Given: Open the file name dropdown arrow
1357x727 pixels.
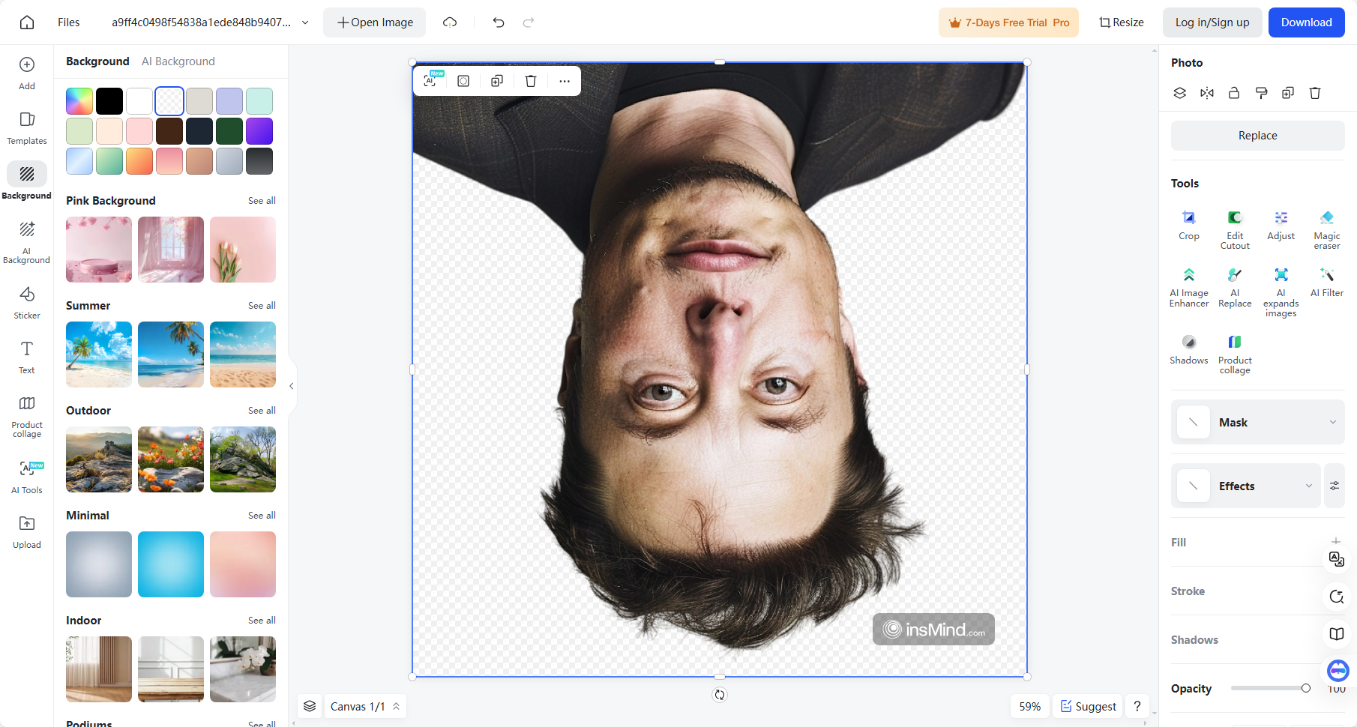Looking at the screenshot, I should (x=305, y=22).
